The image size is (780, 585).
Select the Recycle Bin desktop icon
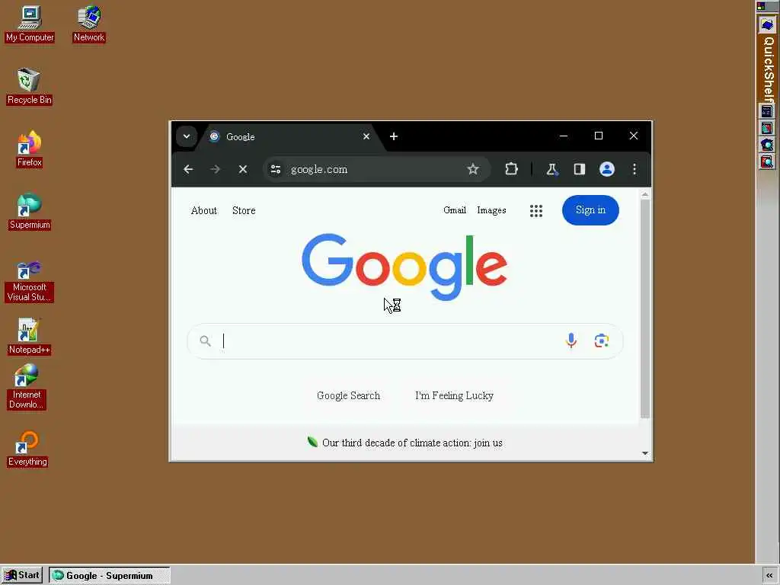[30, 86]
